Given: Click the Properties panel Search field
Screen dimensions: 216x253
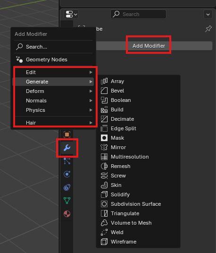Looking at the screenshot, I should point(138,14).
